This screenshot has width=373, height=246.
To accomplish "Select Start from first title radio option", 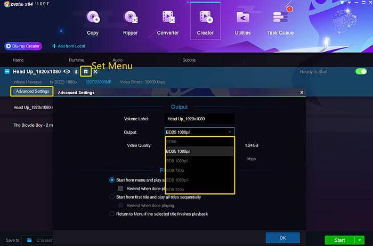I will (112, 197).
